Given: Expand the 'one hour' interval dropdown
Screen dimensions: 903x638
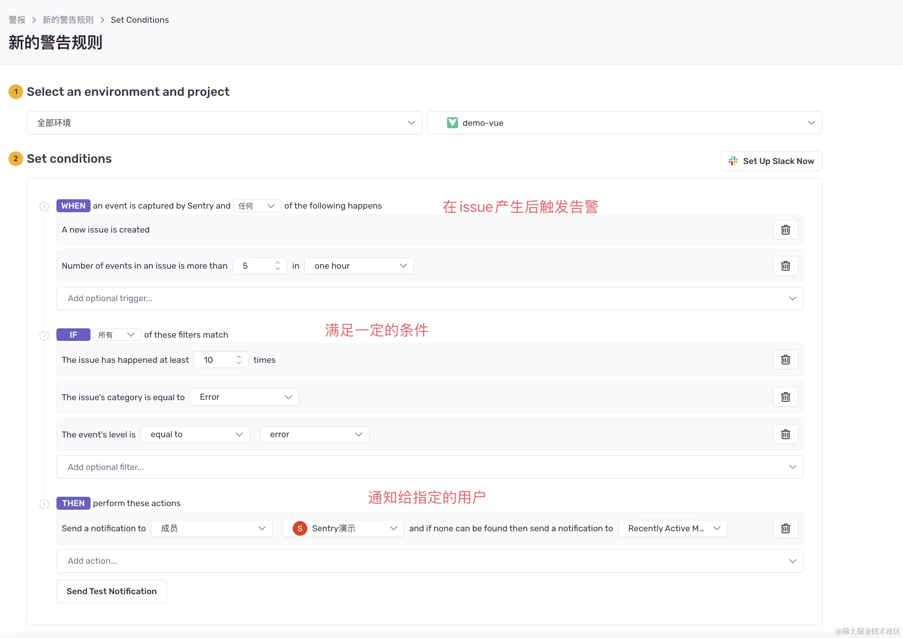Looking at the screenshot, I should coord(359,266).
